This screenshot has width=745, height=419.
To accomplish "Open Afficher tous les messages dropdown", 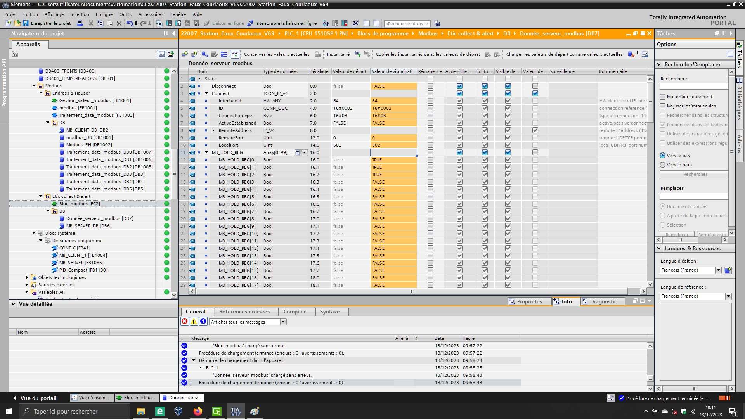I will [283, 322].
